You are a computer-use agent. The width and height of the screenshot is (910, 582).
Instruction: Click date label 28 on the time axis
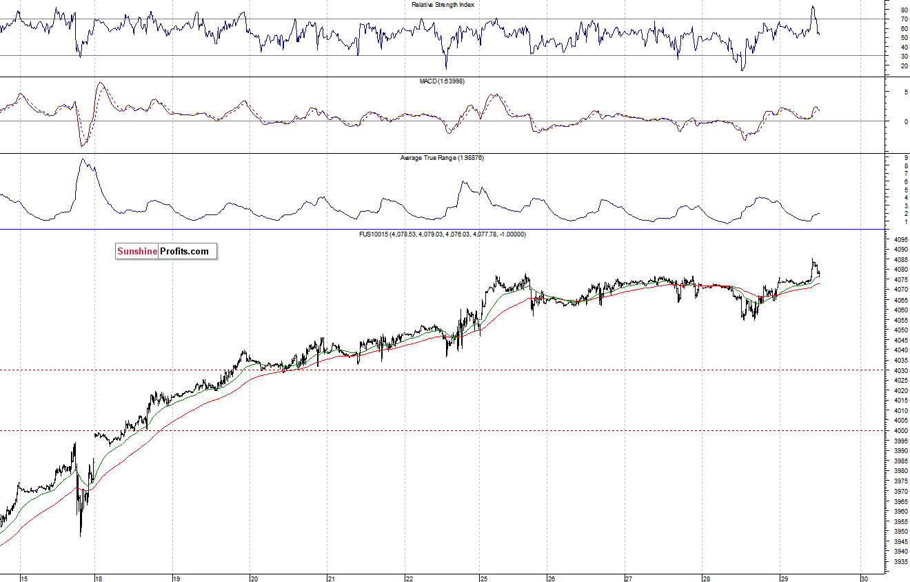706,578
